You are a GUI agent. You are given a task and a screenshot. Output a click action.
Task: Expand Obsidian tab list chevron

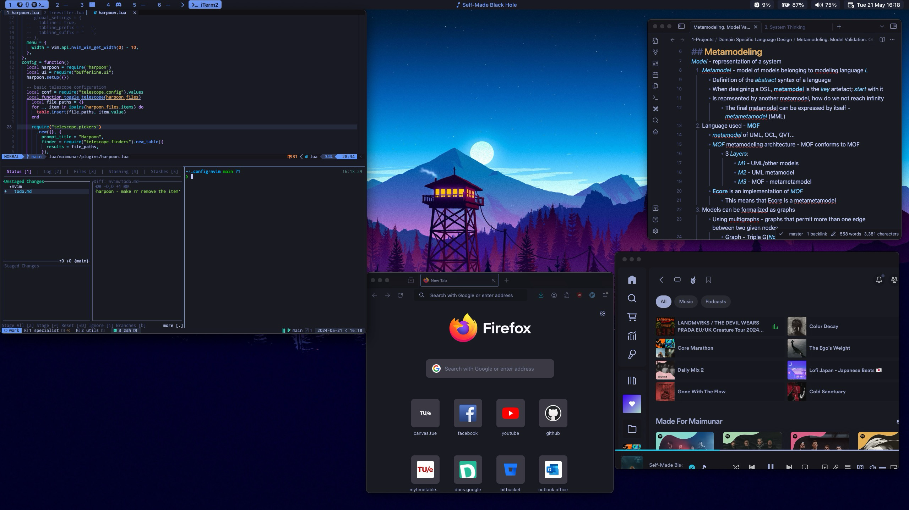tap(882, 27)
